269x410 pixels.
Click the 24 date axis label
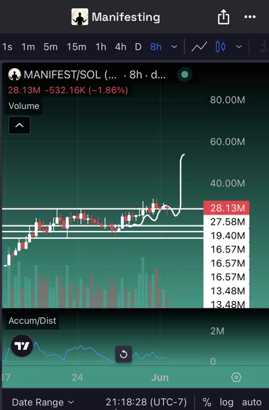(x=78, y=377)
